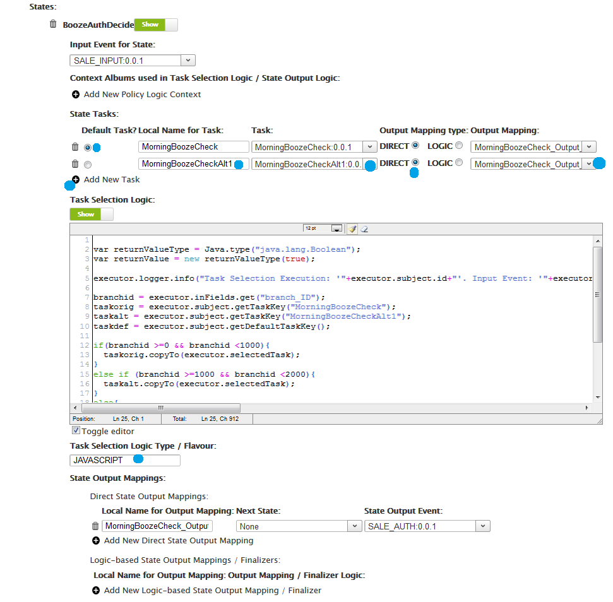Choose LOGIC output mapping for MorningBoozeCheckAlt1 row

(459, 162)
